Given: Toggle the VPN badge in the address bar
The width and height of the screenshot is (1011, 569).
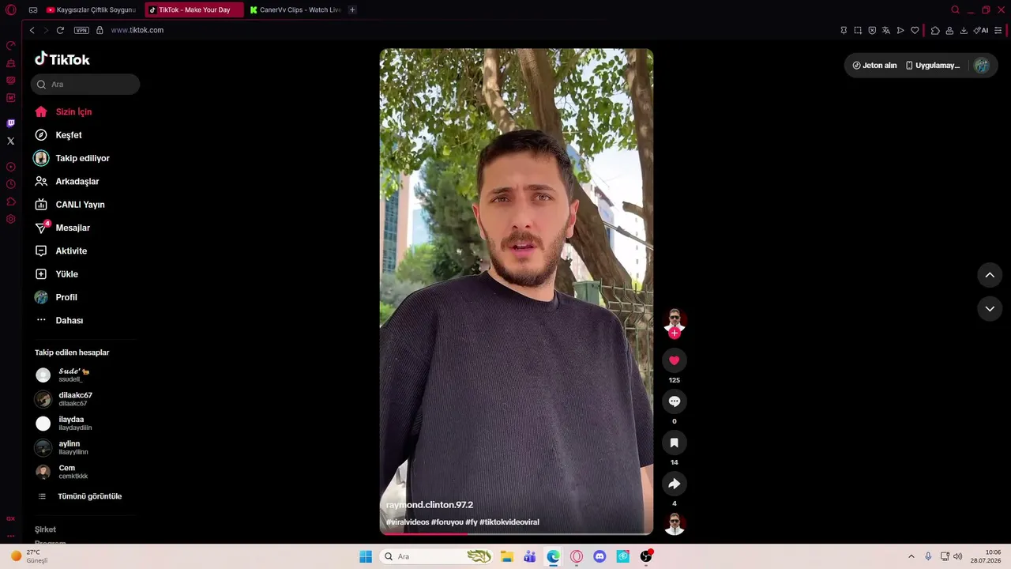Looking at the screenshot, I should pyautogui.click(x=81, y=30).
